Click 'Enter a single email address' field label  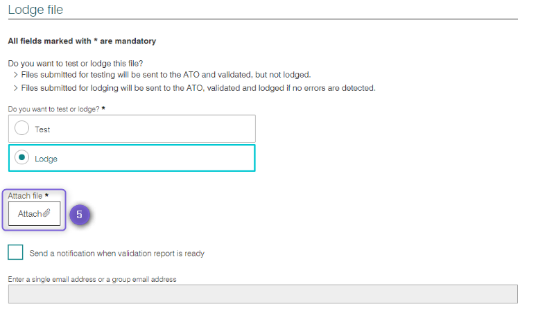click(92, 279)
